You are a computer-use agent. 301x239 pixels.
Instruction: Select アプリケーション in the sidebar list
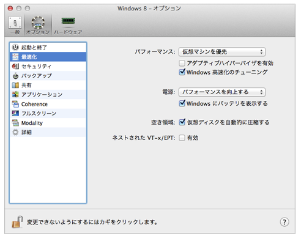point(48,95)
